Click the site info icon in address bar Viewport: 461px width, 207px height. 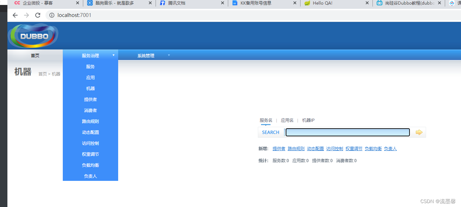(52, 15)
